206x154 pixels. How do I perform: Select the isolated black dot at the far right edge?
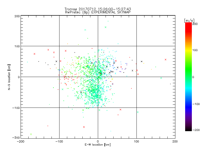coord(170,84)
